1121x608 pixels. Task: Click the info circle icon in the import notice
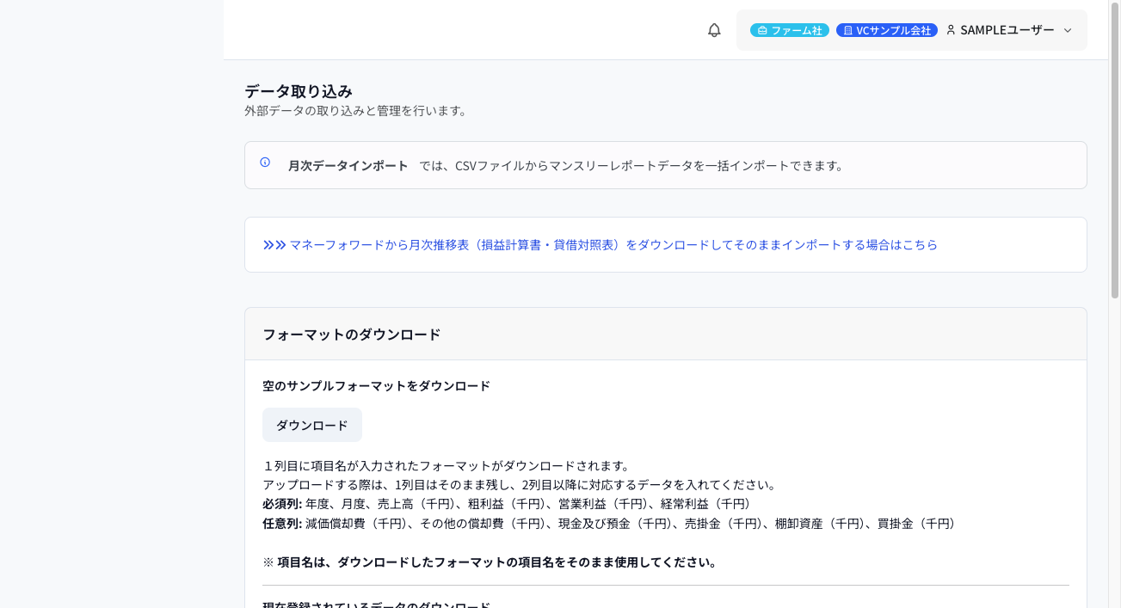264,163
